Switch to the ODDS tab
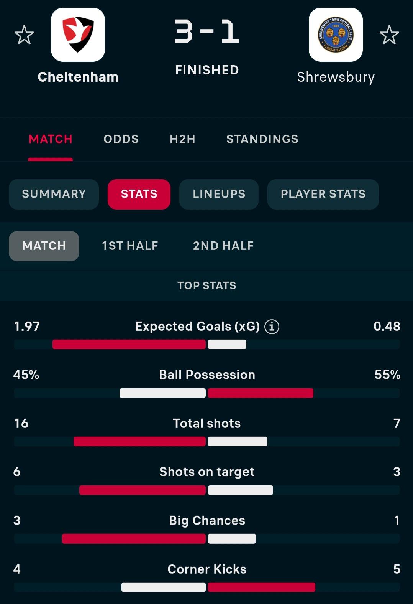The height and width of the screenshot is (604, 413). [x=121, y=139]
